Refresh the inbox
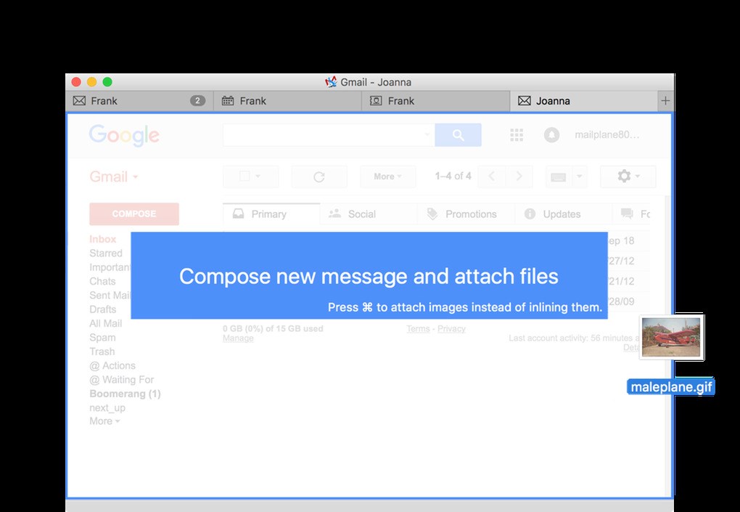The height and width of the screenshot is (512, 740). point(319,176)
